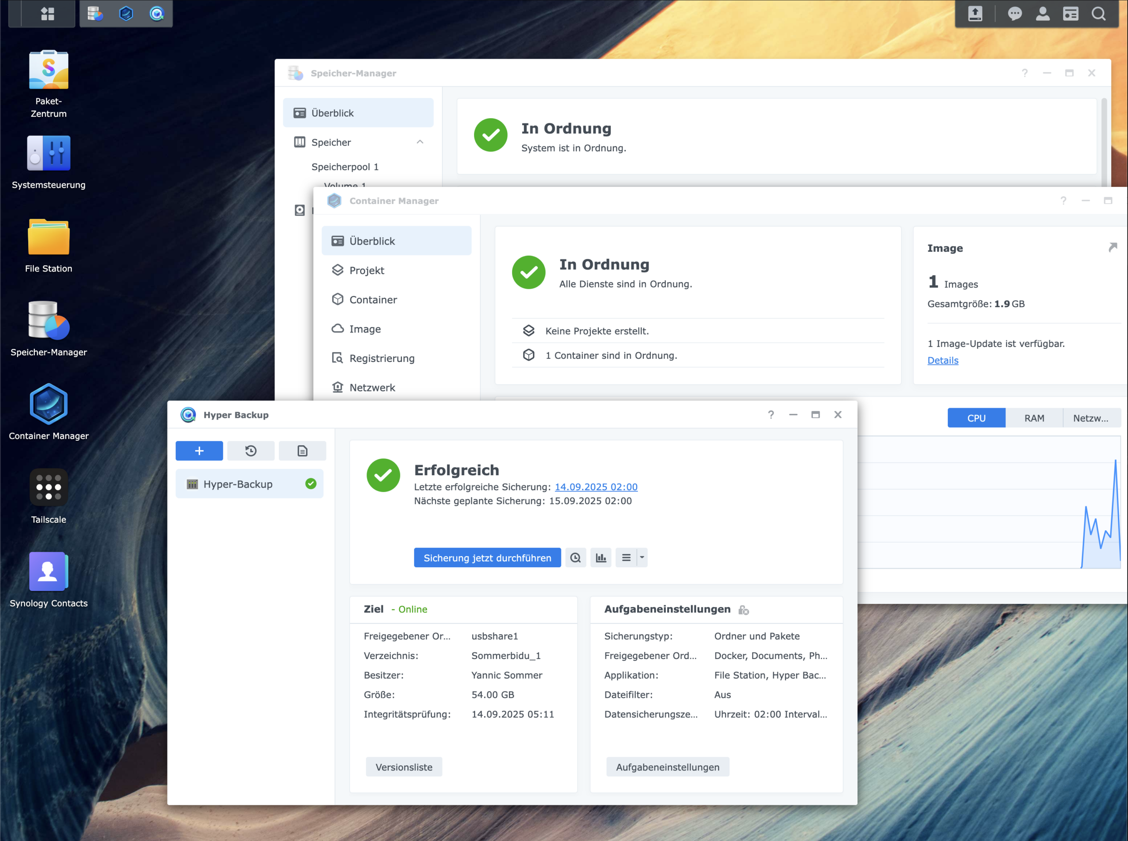
Task: Open backup statistics chart icon
Action: (x=601, y=558)
